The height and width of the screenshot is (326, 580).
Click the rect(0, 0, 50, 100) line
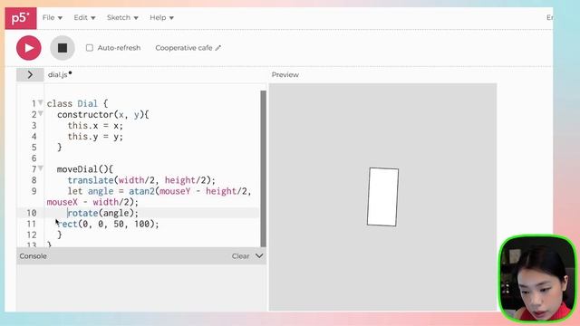108,224
